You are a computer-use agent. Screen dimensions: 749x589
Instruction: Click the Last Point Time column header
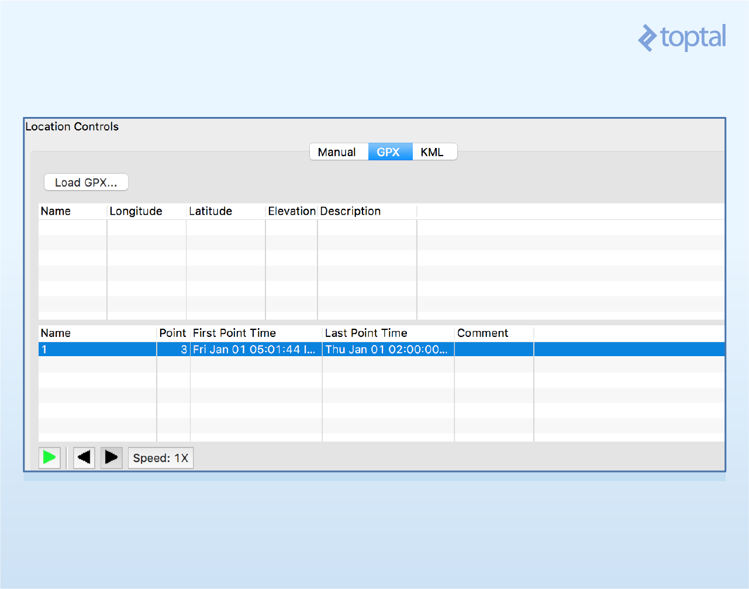coord(366,333)
